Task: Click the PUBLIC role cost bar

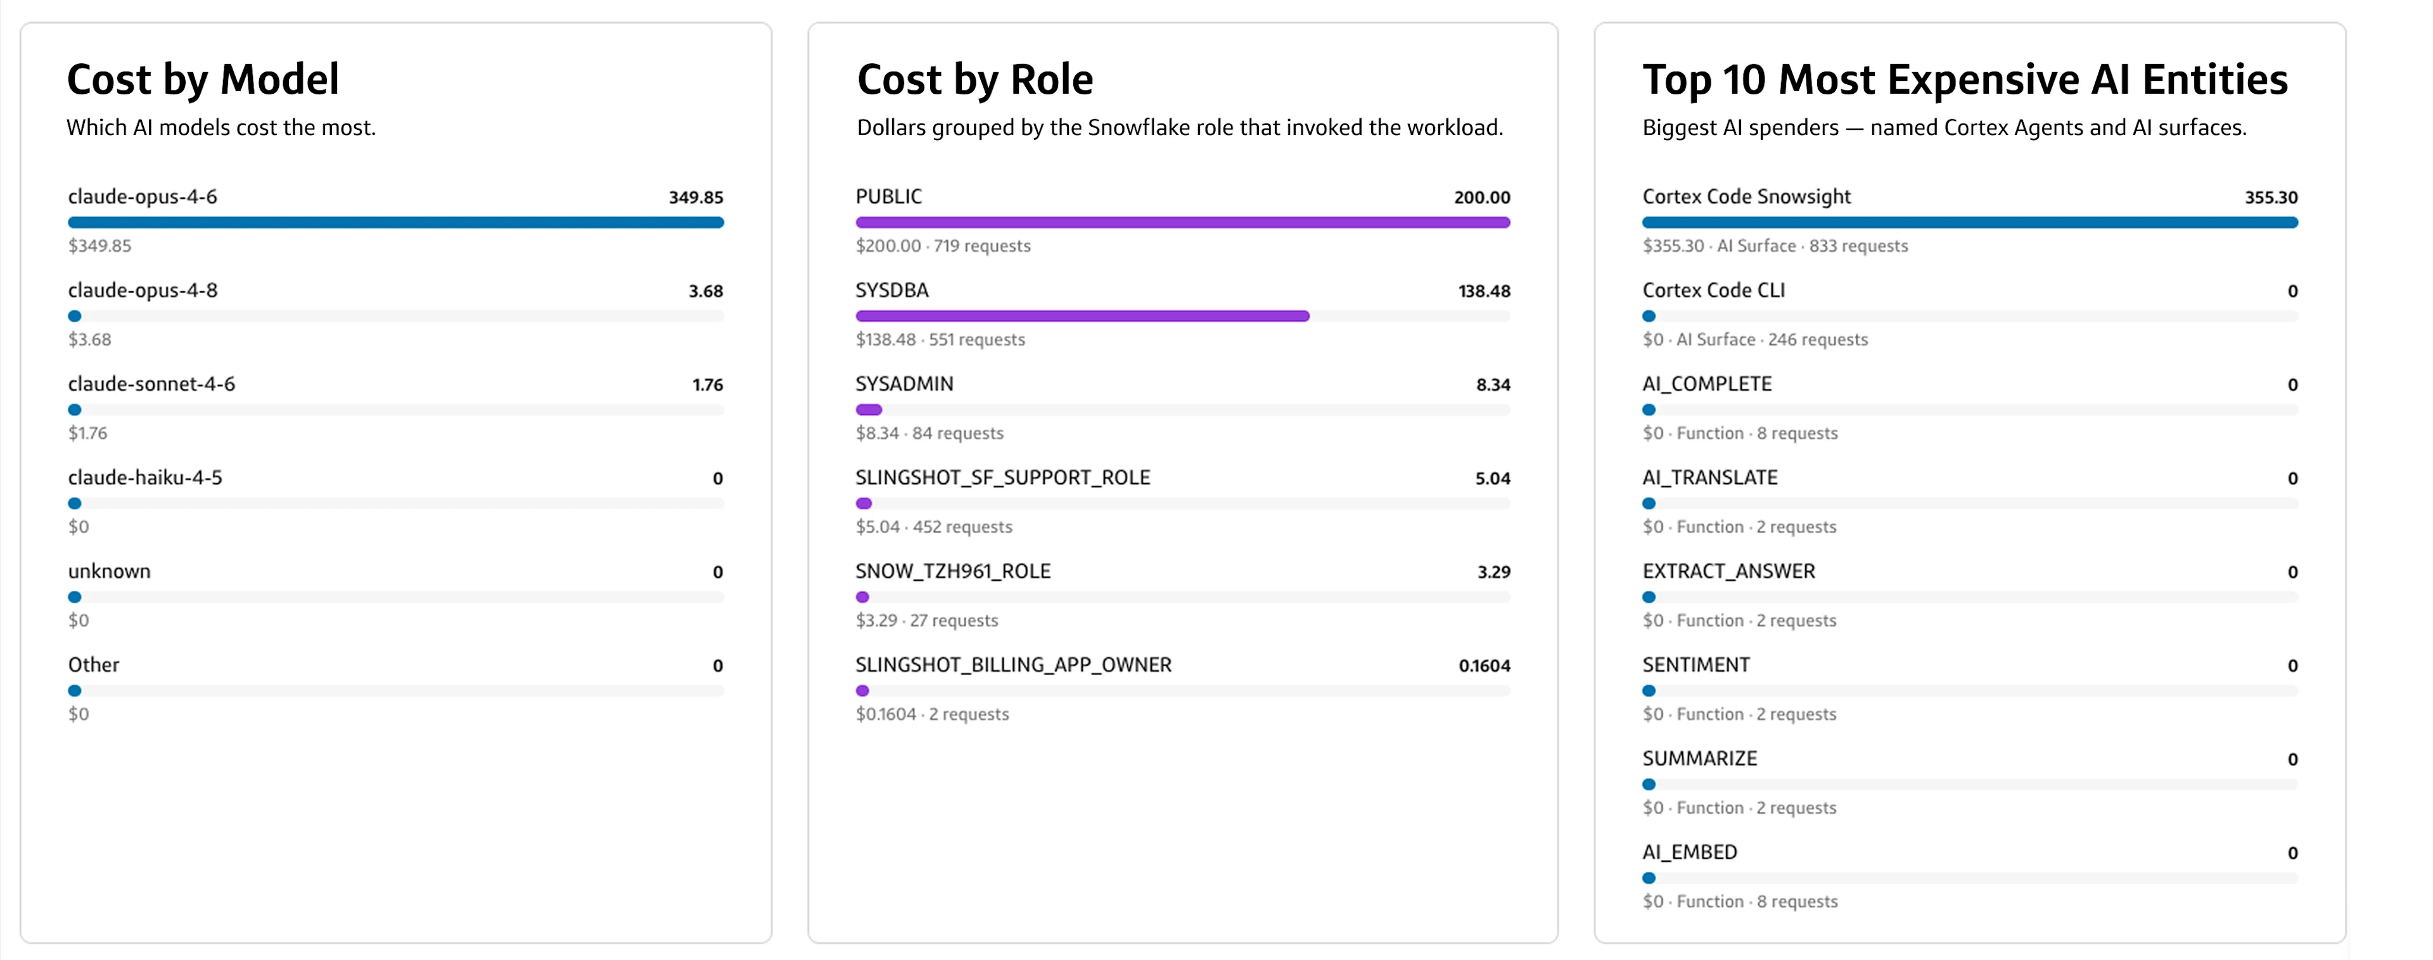Action: click(1182, 223)
